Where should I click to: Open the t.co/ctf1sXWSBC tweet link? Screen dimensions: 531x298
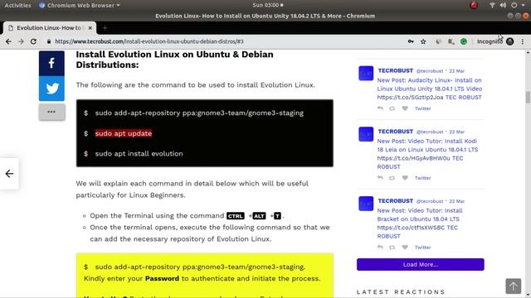coord(411,228)
